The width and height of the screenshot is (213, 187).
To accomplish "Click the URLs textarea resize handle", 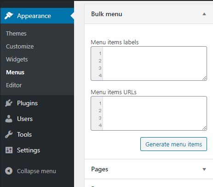I will point(204,128).
